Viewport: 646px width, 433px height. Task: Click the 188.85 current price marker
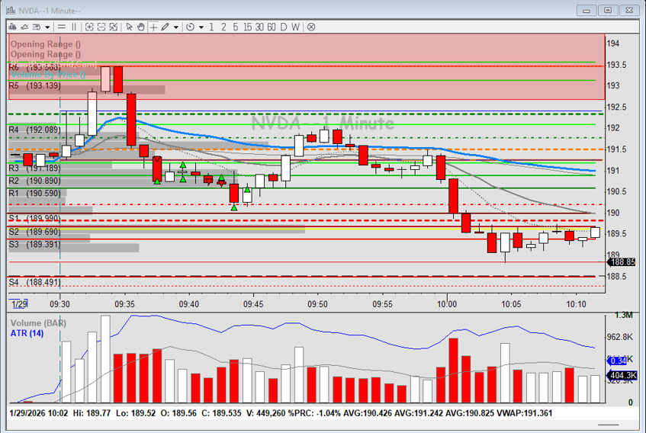coord(622,262)
